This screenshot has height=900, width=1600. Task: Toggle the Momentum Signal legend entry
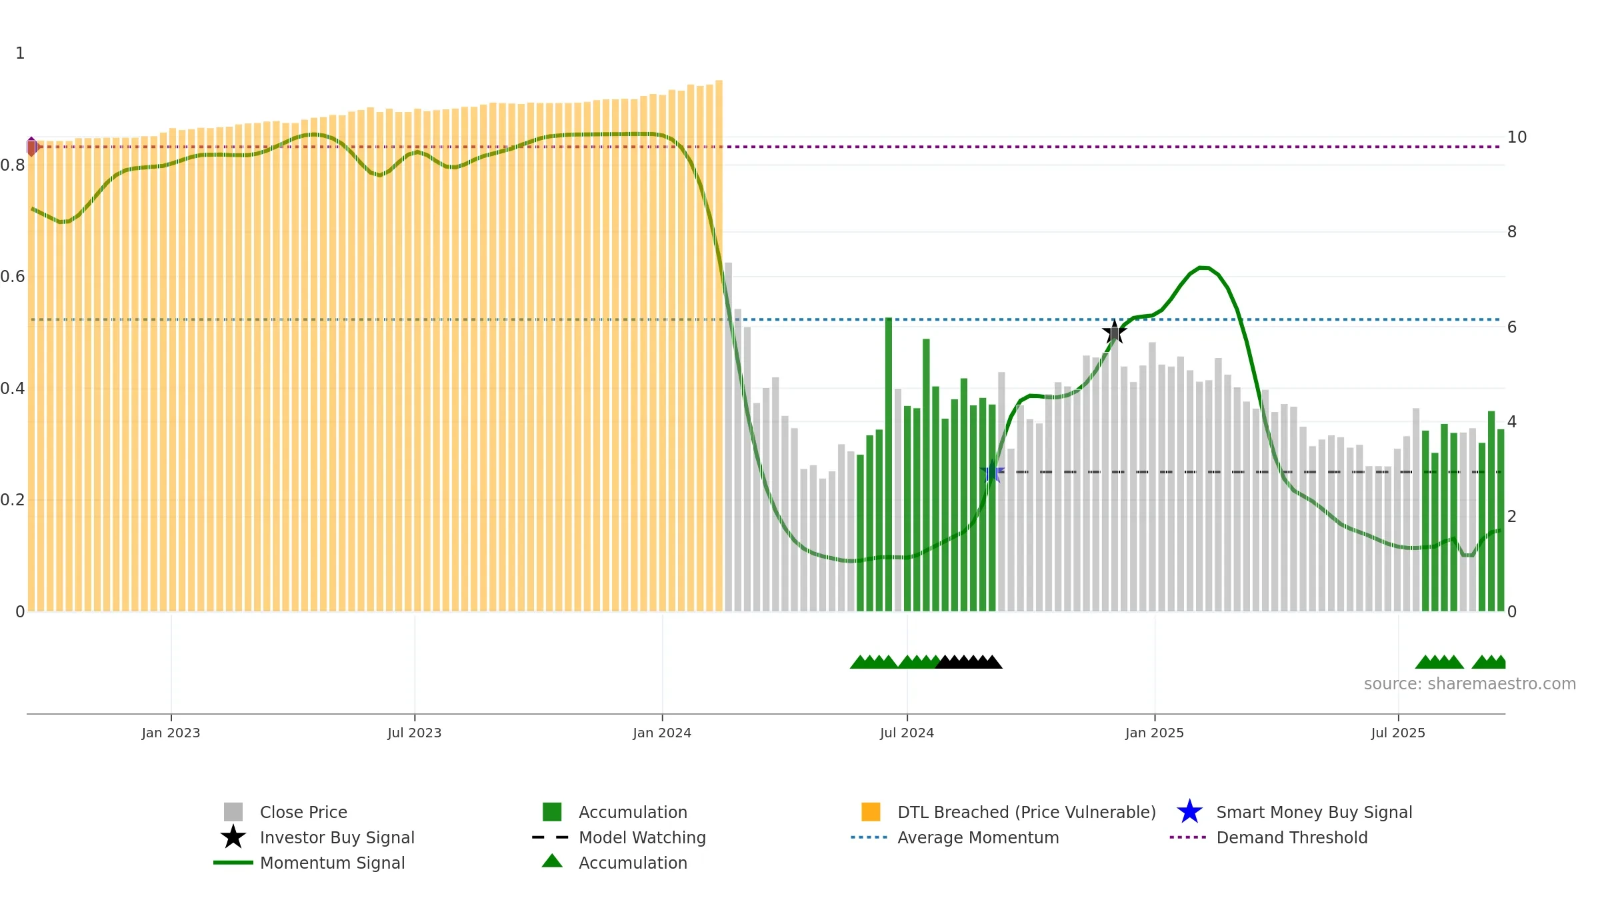click(x=332, y=863)
